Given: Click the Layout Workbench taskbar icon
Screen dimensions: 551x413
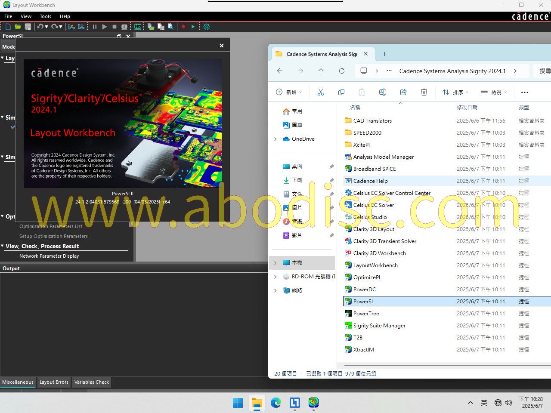Looking at the screenshot, I should (314, 403).
